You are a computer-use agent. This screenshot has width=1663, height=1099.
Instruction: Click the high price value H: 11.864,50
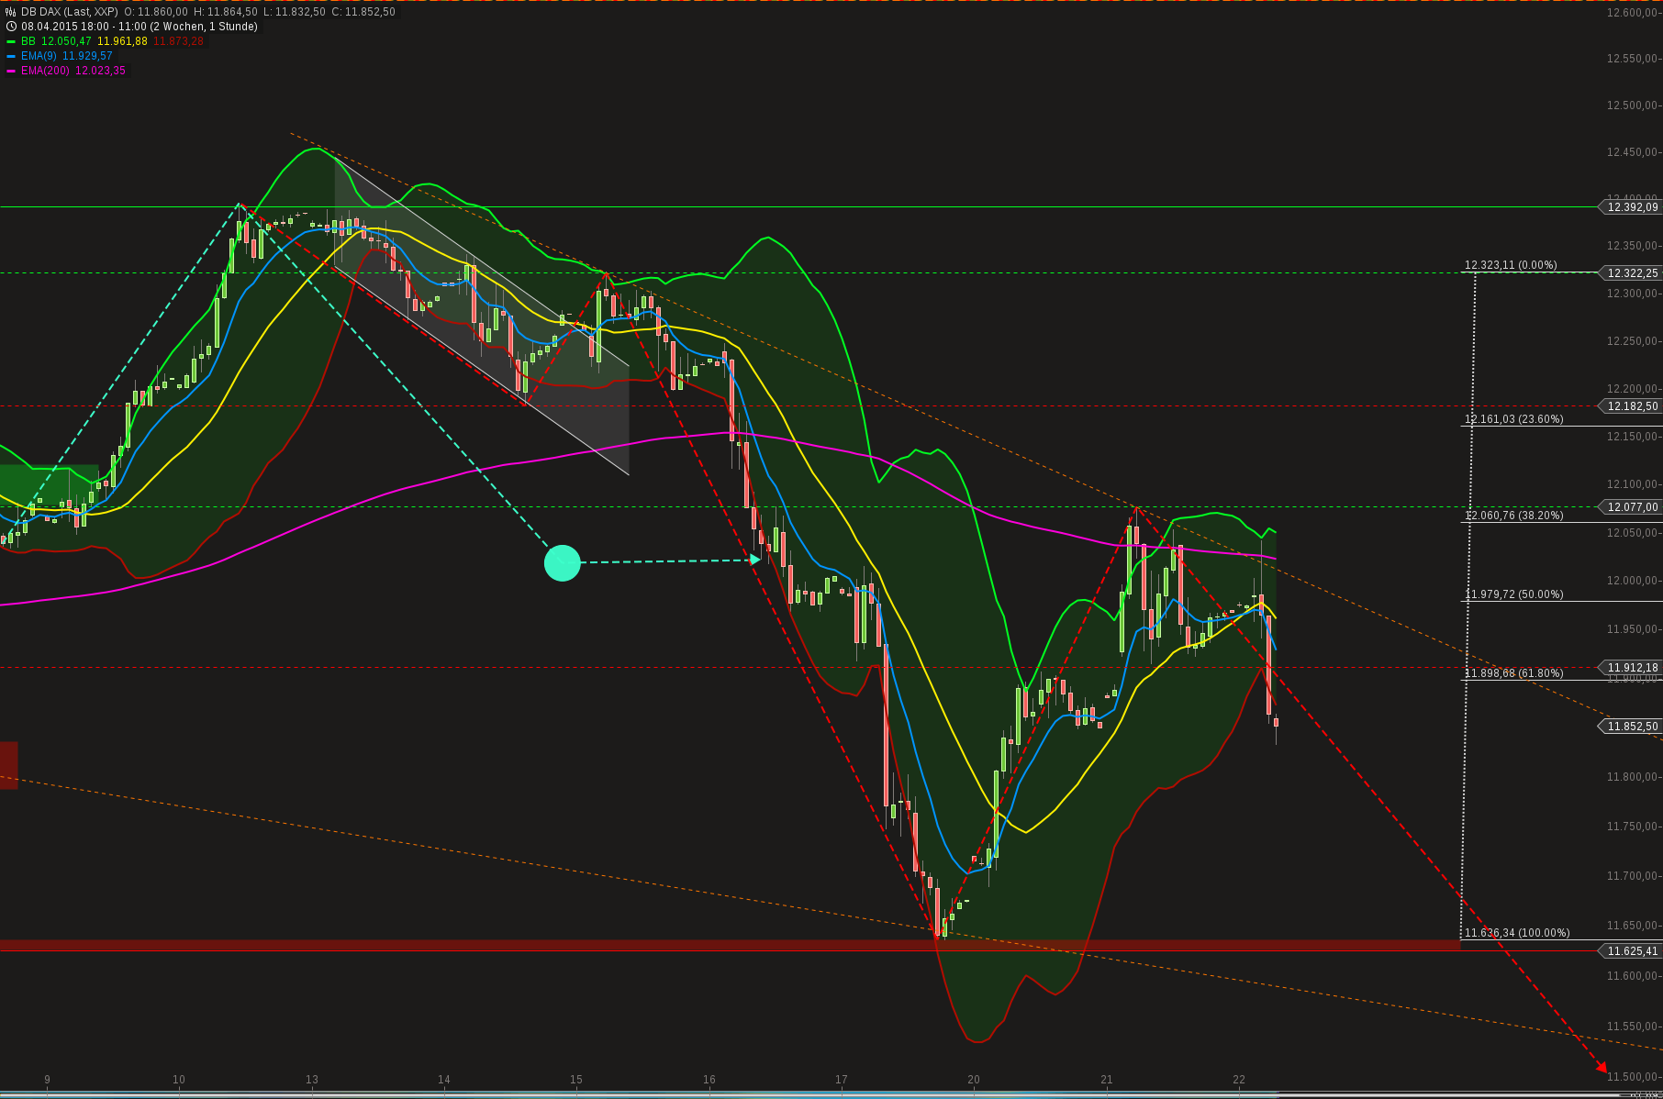coord(226,12)
